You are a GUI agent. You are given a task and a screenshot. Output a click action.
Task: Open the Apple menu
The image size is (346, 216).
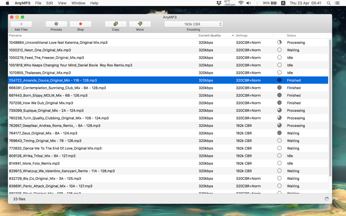(7, 3)
